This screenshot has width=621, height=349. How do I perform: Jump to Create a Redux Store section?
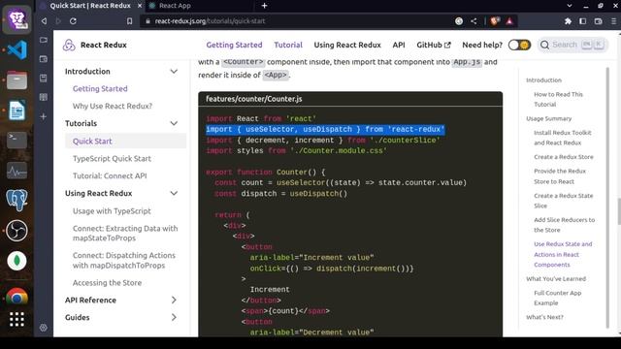click(563, 157)
